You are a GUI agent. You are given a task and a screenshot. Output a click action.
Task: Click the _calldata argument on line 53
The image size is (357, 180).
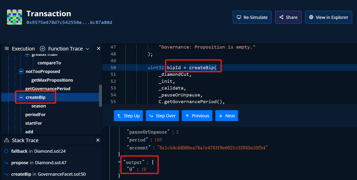click(x=172, y=88)
